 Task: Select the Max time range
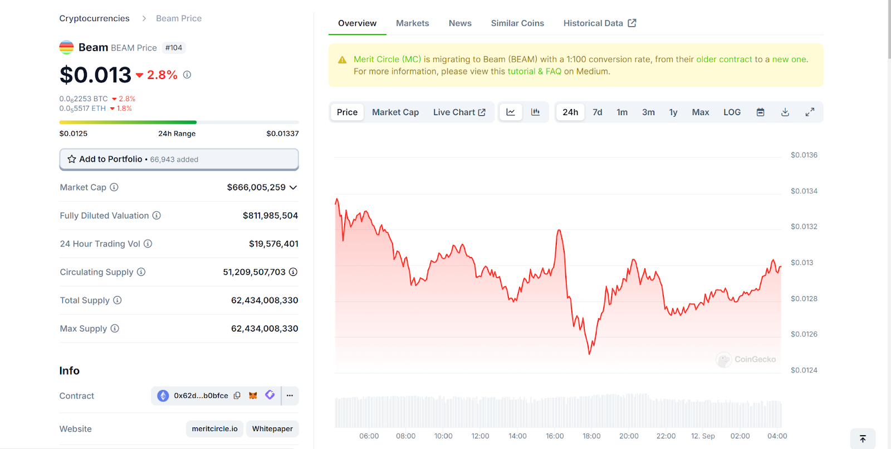[701, 112]
